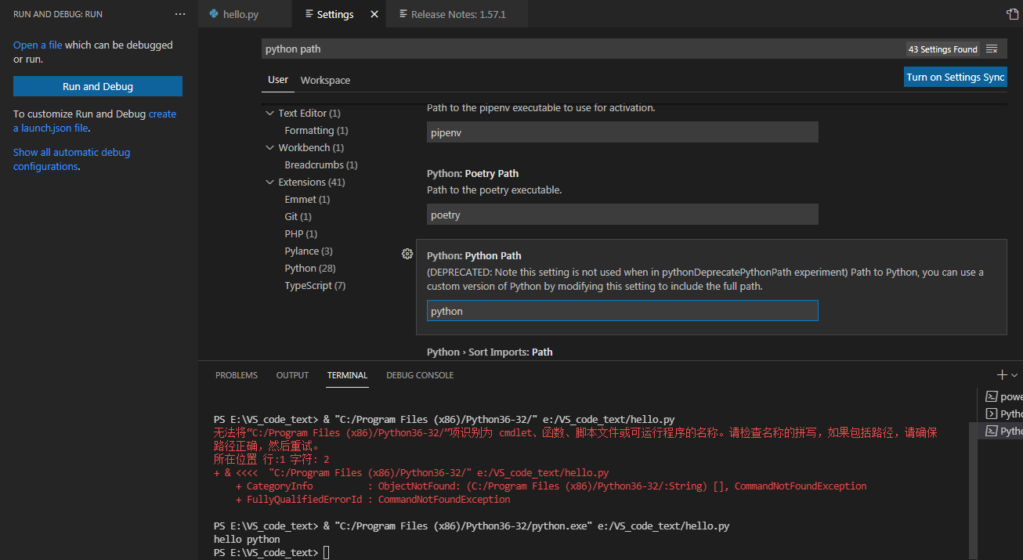Click the 'Python: Poetry Path' heading
Screen dimensions: 1023x560
(472, 174)
